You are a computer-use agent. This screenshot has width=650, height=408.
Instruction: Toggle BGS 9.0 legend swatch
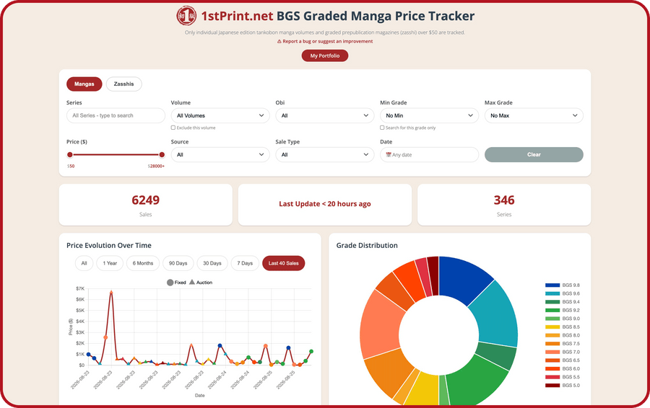pyautogui.click(x=552, y=319)
